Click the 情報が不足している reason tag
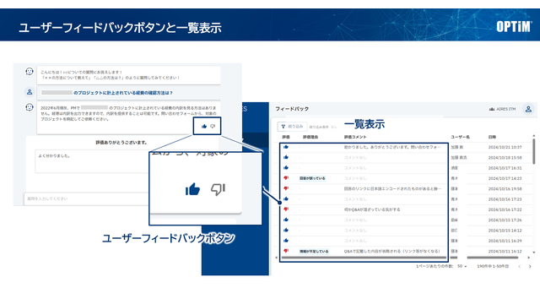This screenshot has height=304, width=540. point(314,252)
